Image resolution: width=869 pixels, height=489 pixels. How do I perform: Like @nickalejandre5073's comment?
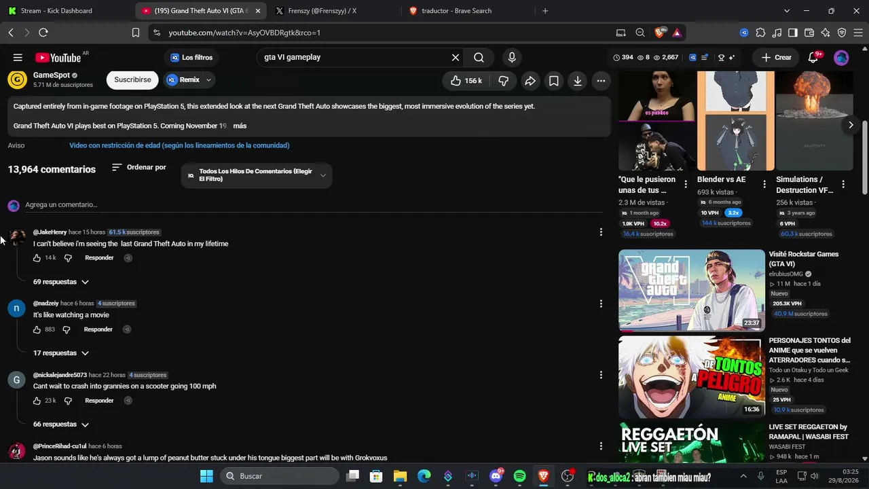click(37, 401)
